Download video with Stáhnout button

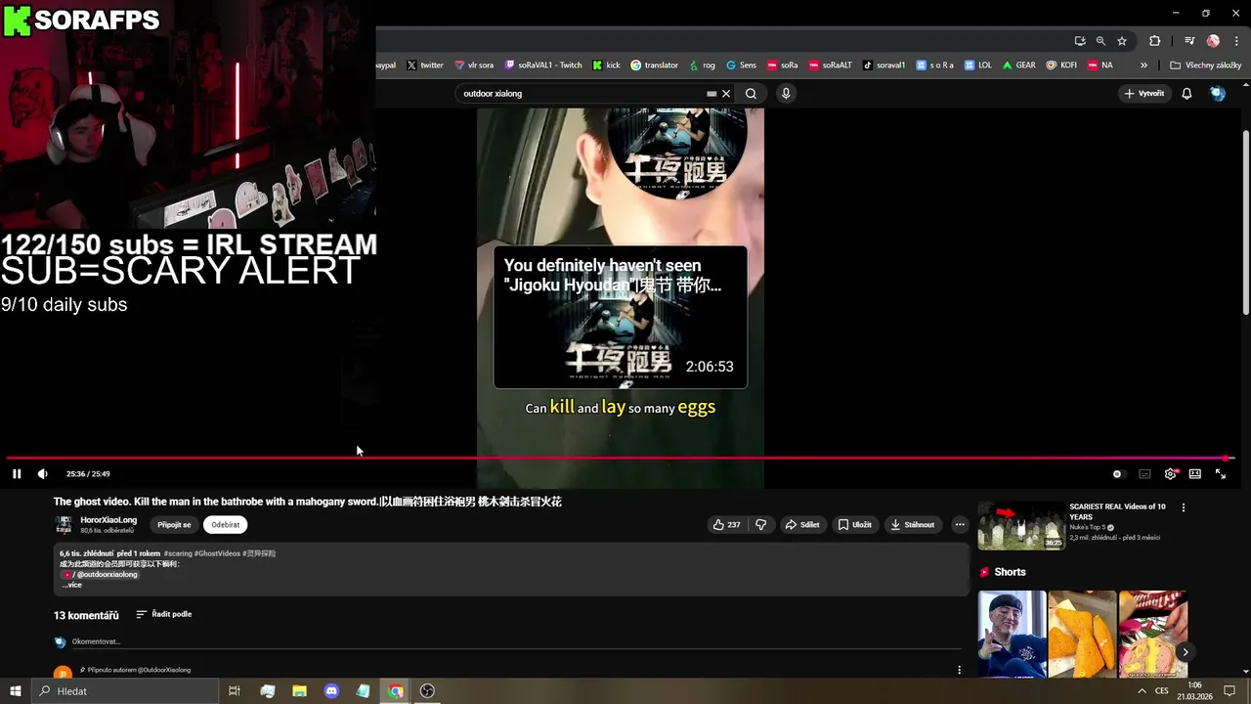(912, 525)
